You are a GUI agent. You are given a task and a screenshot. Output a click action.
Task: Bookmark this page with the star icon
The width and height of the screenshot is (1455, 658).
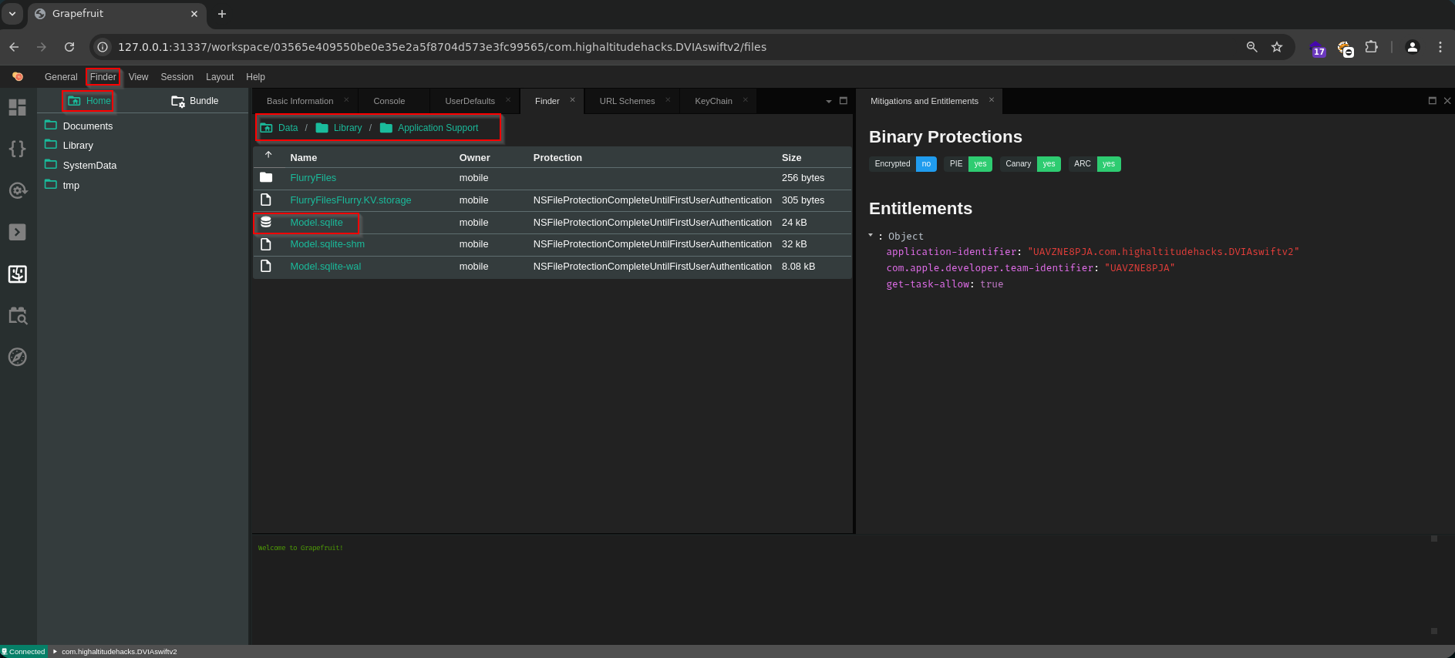point(1277,47)
